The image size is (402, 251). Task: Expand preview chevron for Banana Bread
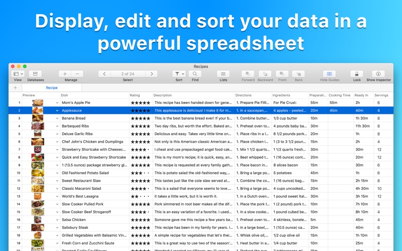[x=57, y=118]
